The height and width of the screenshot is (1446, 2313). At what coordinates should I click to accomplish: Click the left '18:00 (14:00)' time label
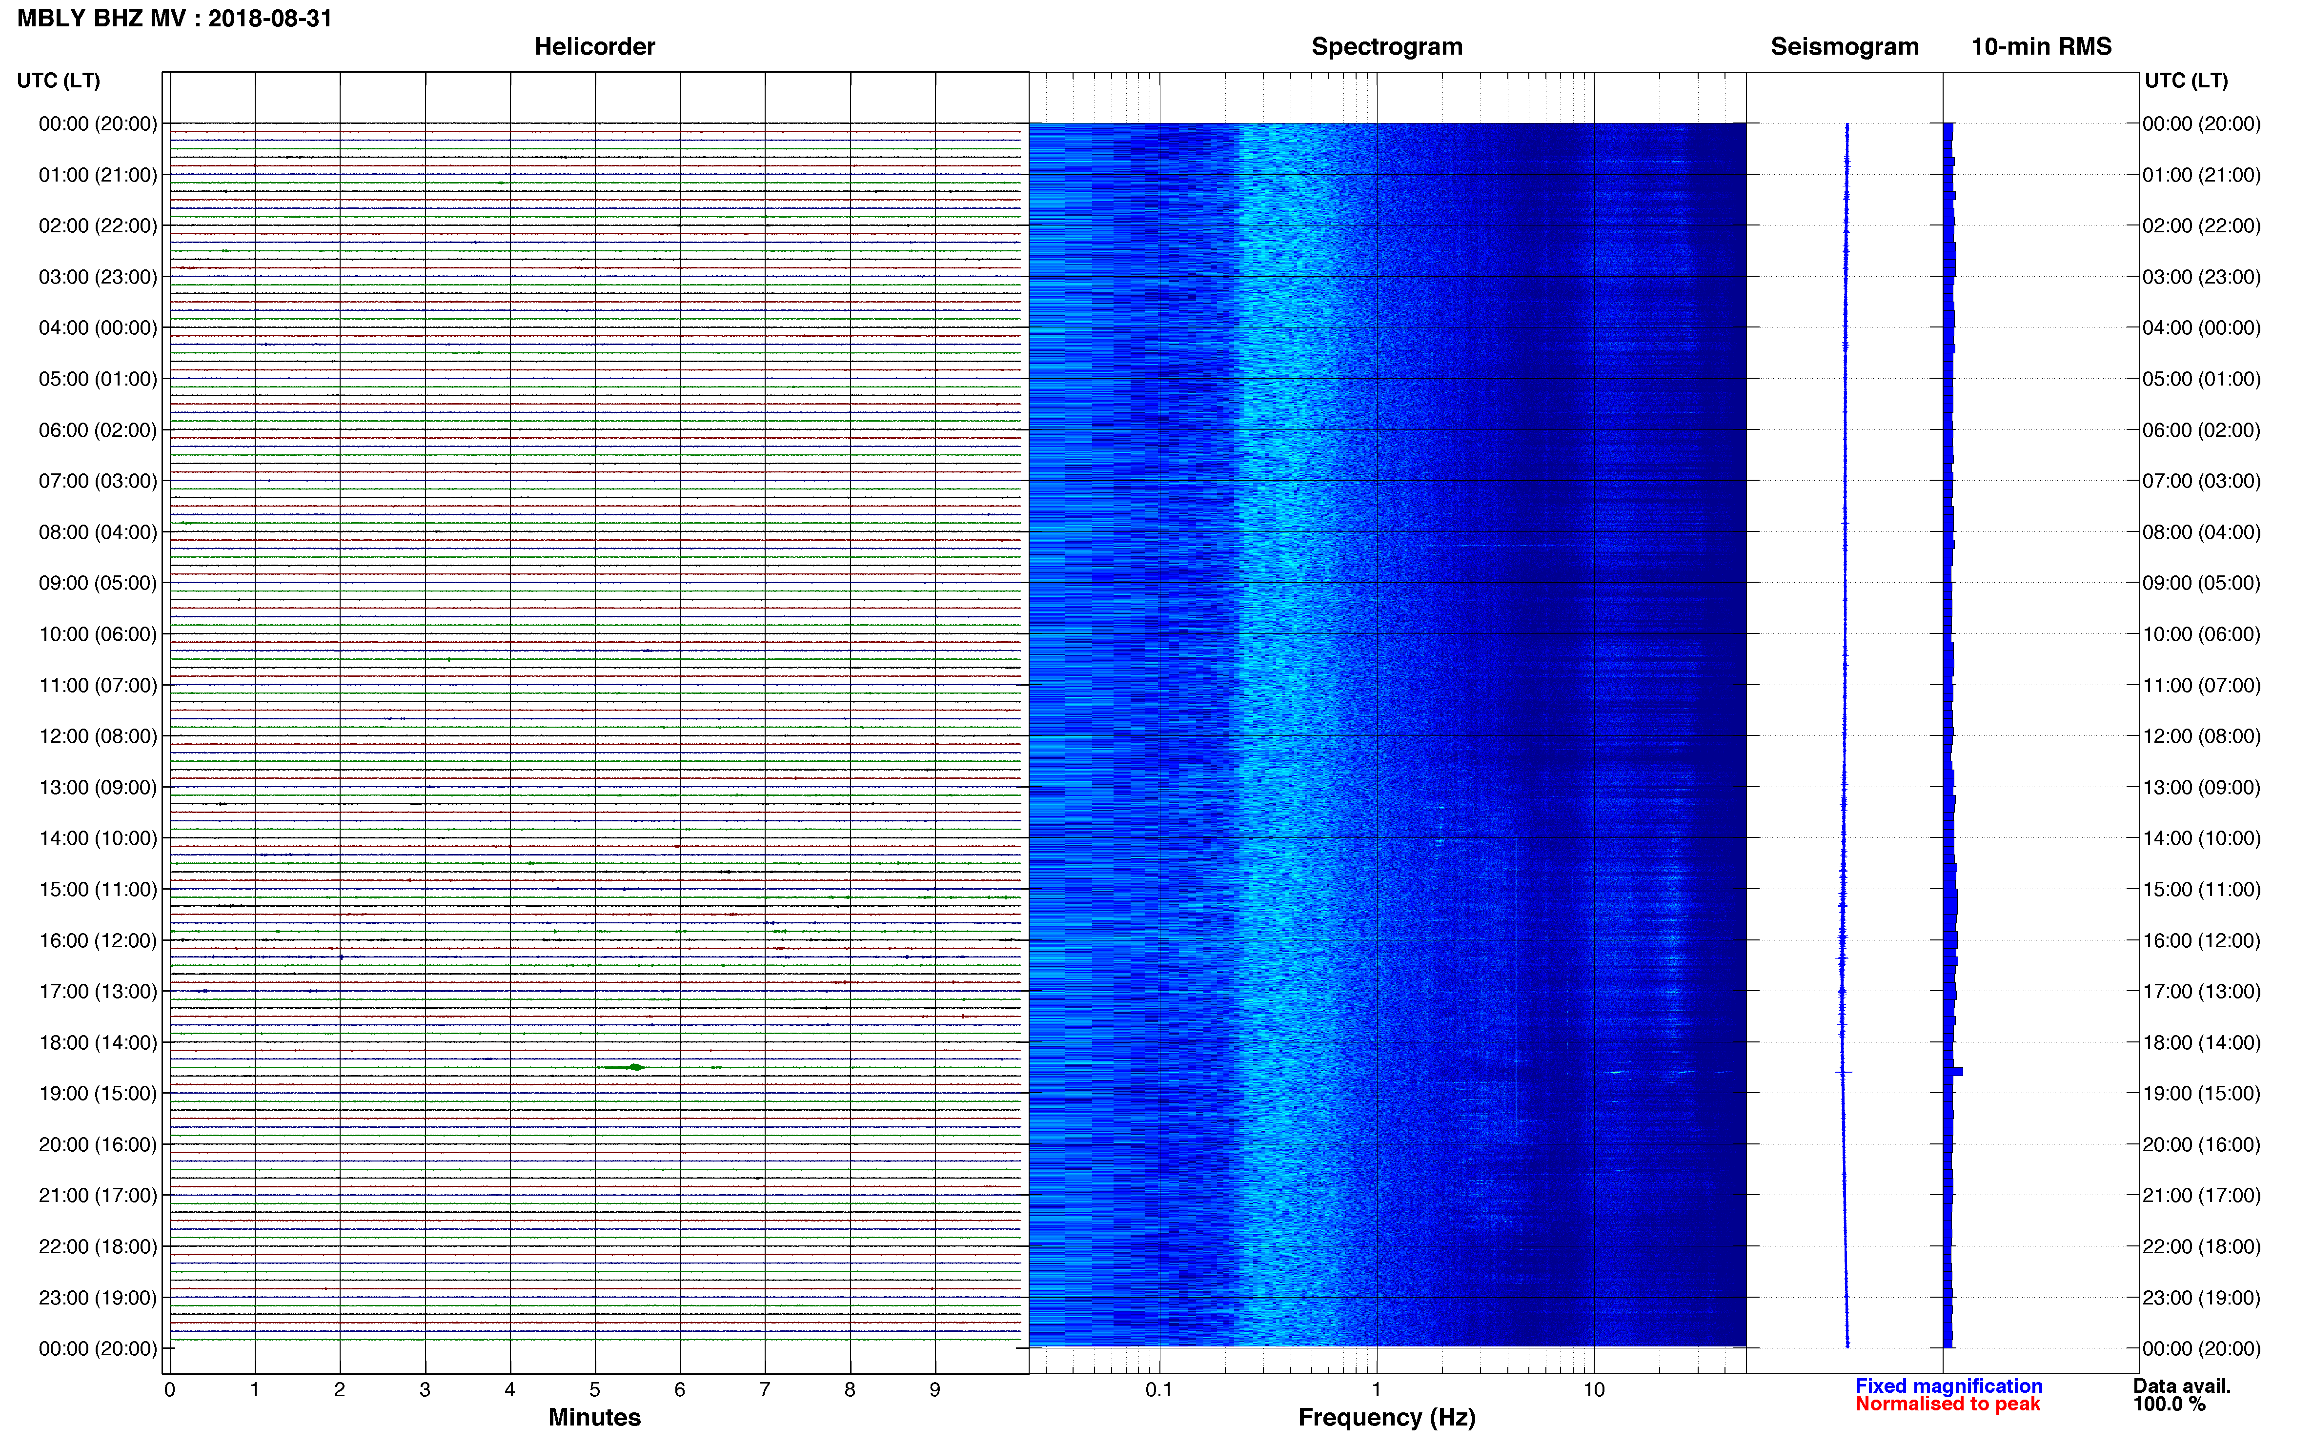[98, 1042]
